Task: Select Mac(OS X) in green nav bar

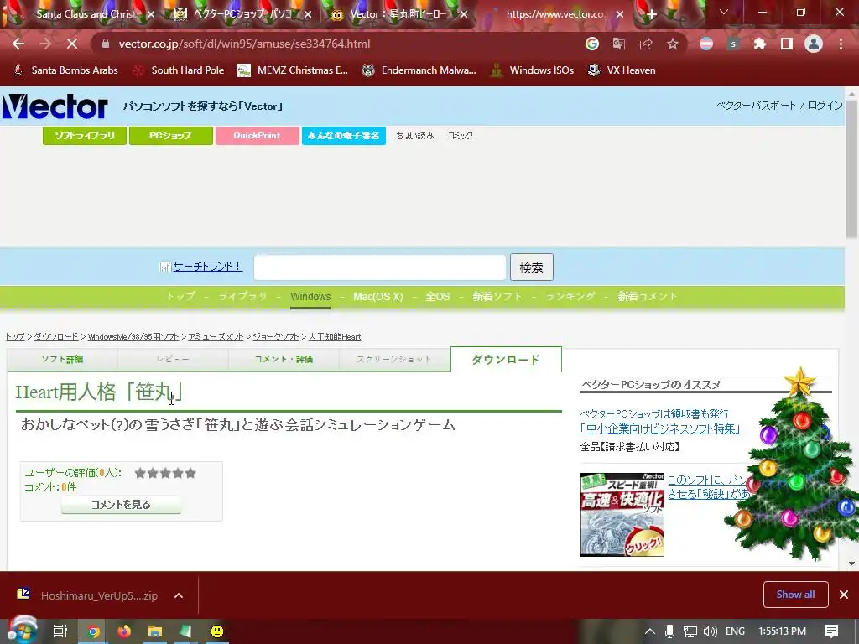Action: (378, 296)
